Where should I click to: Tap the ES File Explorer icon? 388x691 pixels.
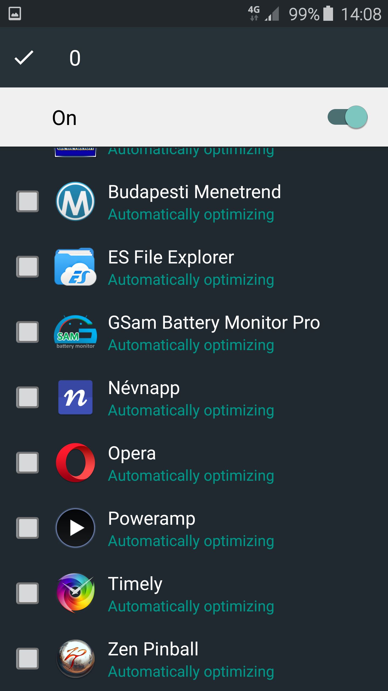pos(75,267)
